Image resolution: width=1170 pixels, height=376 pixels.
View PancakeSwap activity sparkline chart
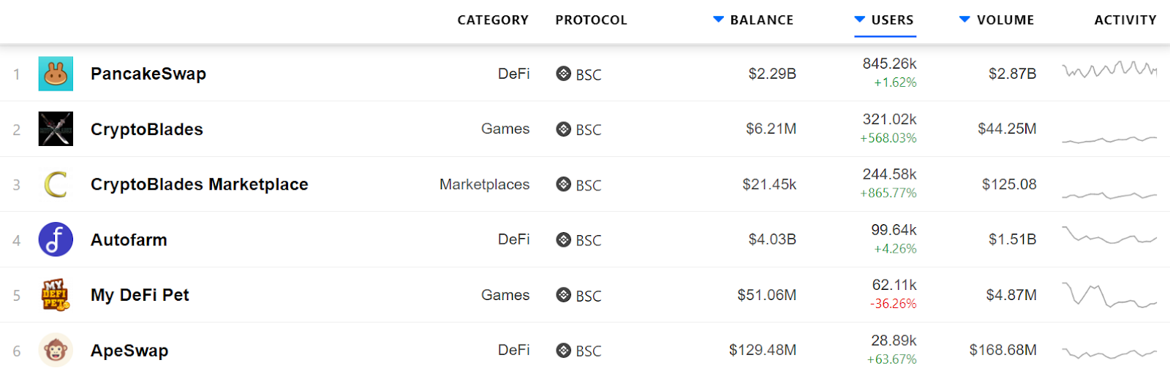1109,70
